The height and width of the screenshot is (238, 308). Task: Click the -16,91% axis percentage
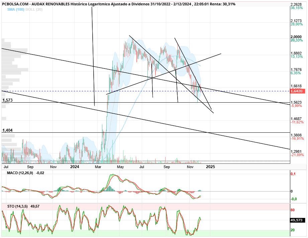(297, 138)
